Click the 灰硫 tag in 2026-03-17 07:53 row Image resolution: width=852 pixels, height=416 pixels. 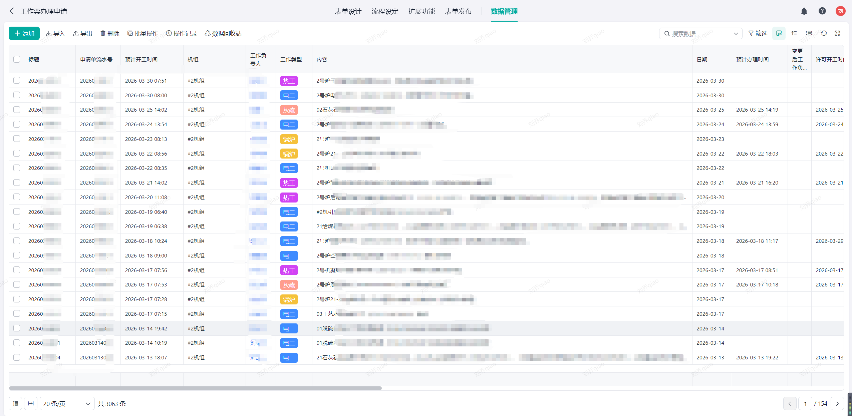click(x=289, y=285)
